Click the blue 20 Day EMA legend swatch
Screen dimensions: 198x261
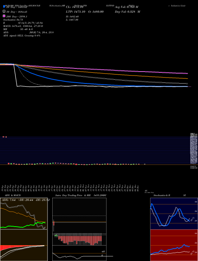point(4,7)
